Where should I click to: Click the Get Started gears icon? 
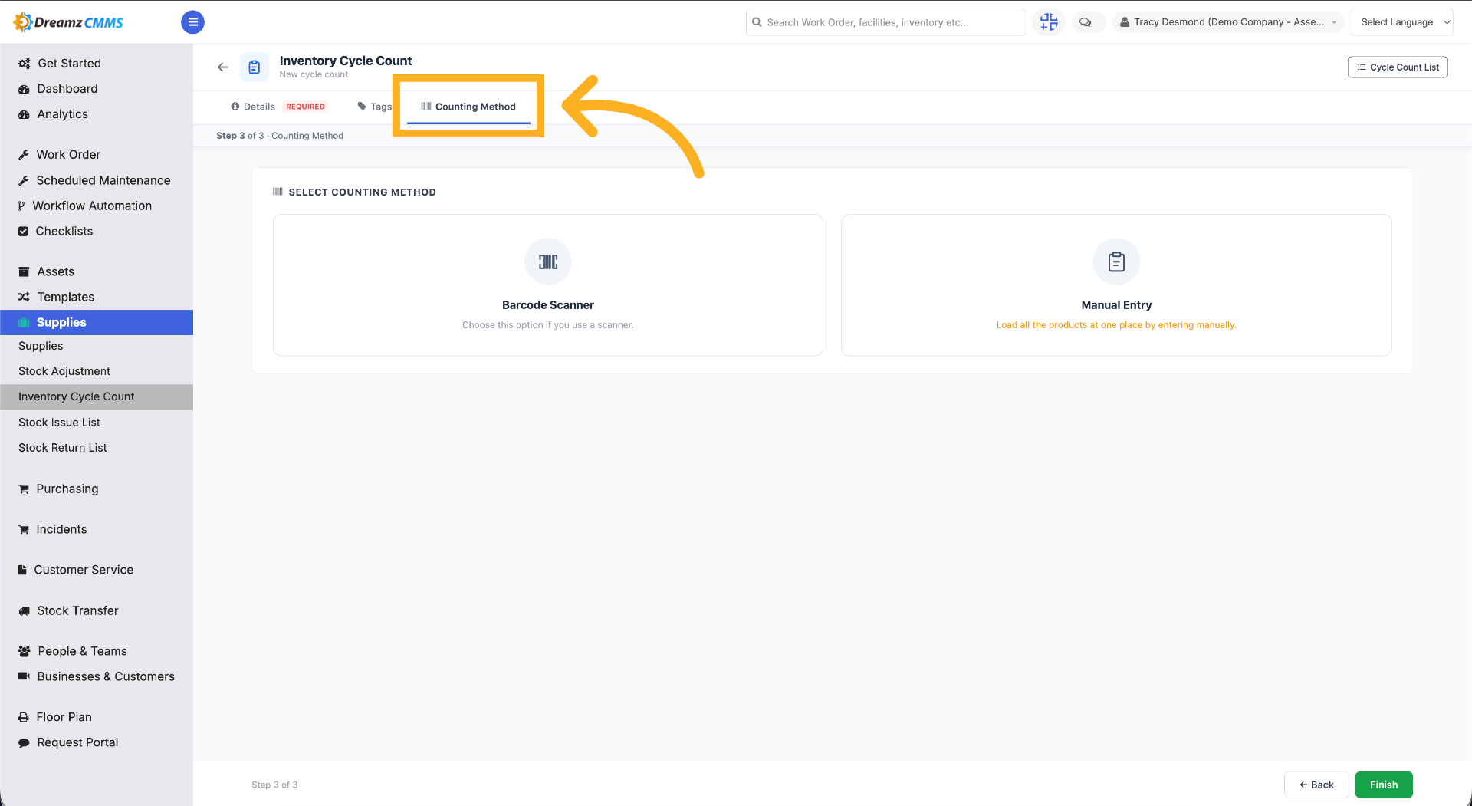(x=24, y=64)
